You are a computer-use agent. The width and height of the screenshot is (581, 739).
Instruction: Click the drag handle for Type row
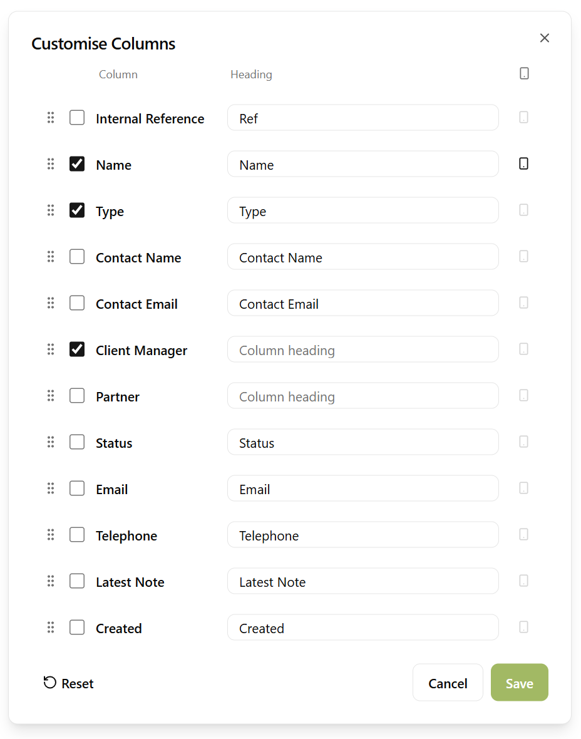point(51,210)
